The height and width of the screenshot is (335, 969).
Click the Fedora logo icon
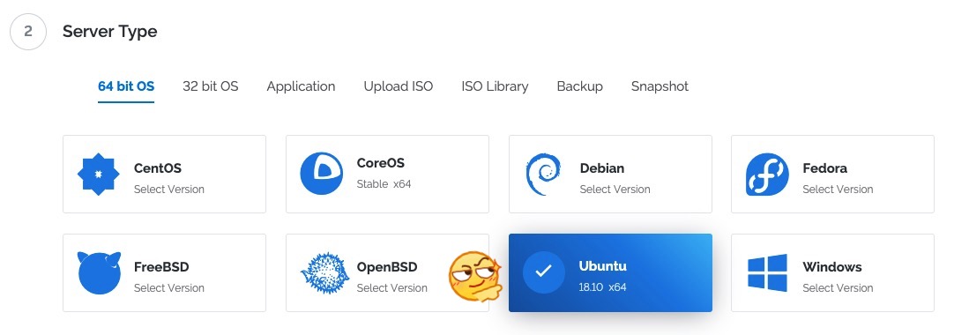point(767,175)
